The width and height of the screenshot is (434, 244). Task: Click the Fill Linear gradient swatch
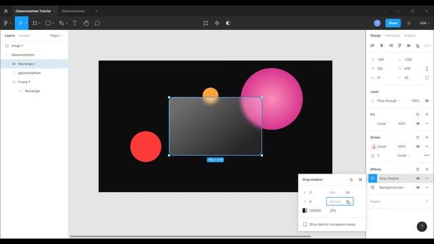pos(372,123)
